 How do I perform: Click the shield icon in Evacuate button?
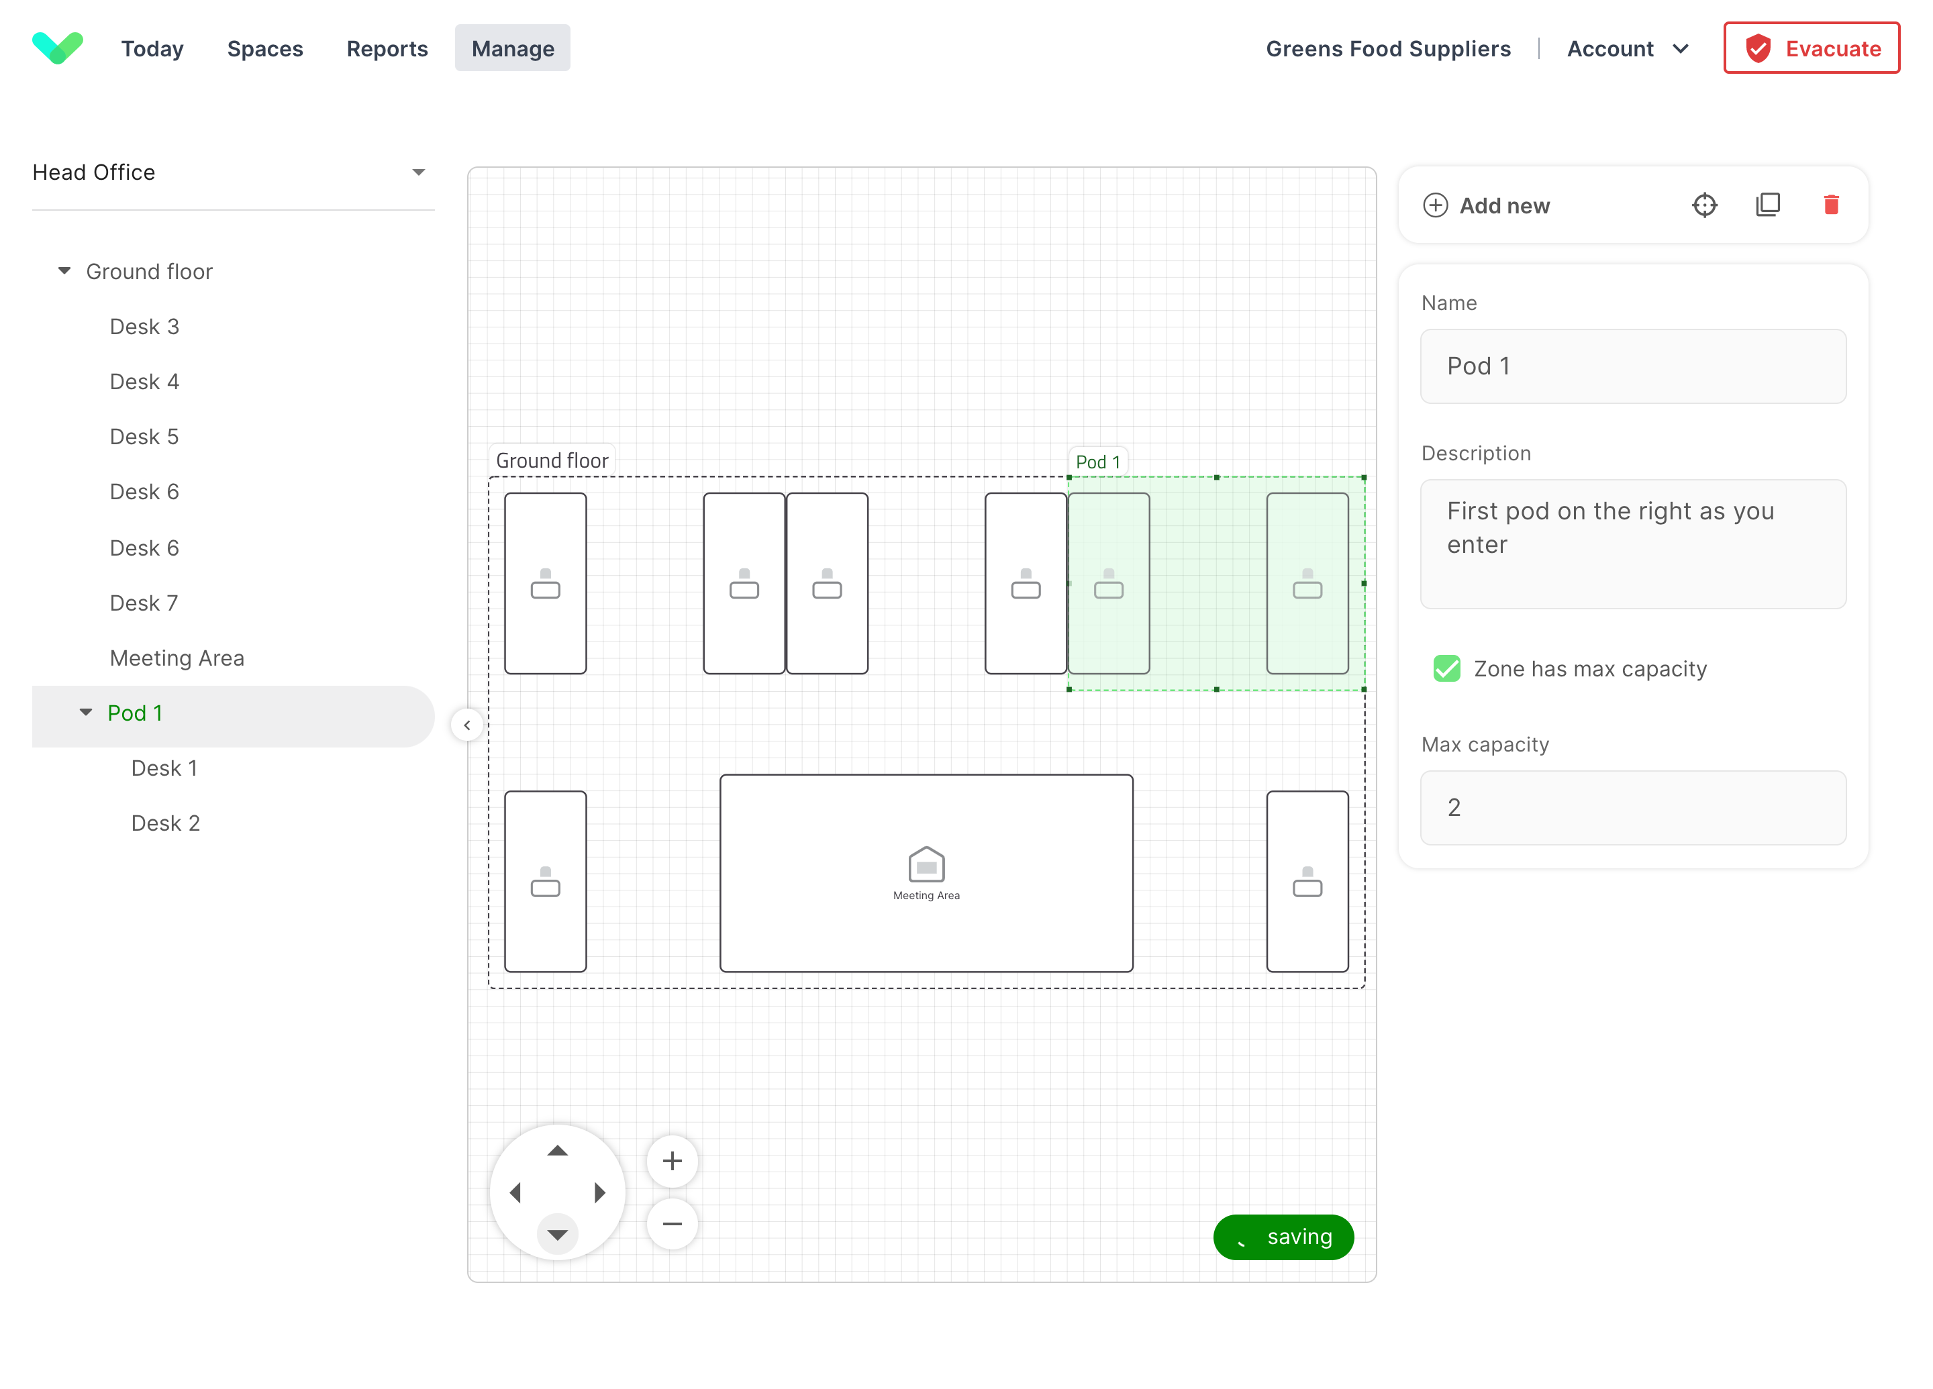(1758, 48)
